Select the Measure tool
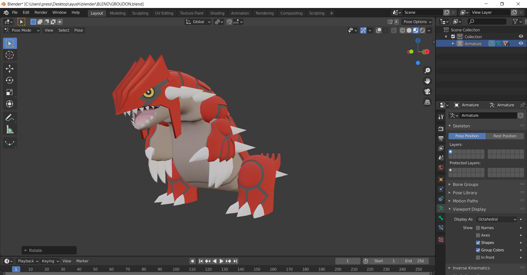The height and width of the screenshot is (275, 527). [10, 129]
